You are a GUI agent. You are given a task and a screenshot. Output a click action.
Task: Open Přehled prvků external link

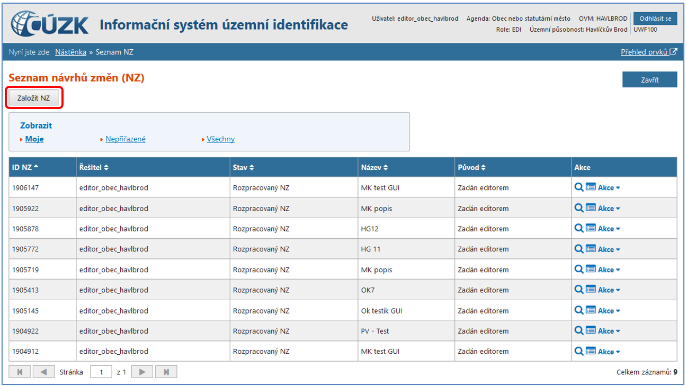(648, 52)
